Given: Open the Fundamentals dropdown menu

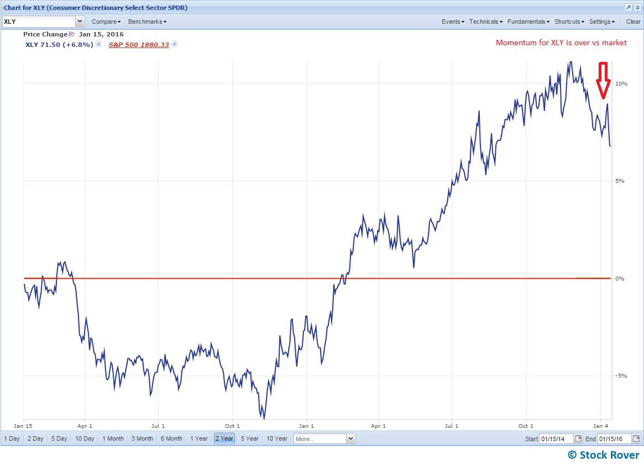Looking at the screenshot, I should [528, 22].
